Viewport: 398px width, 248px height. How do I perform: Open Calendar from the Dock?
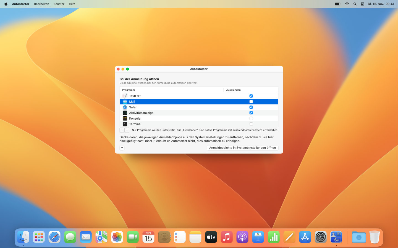[148, 237]
